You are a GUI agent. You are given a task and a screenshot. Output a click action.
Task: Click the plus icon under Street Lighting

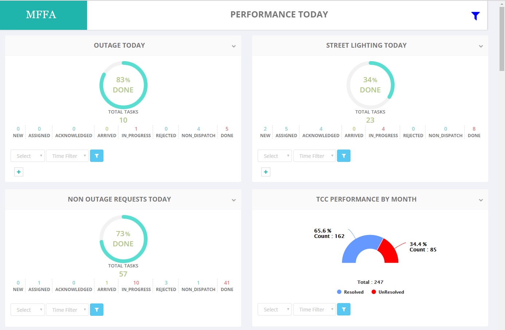click(266, 172)
